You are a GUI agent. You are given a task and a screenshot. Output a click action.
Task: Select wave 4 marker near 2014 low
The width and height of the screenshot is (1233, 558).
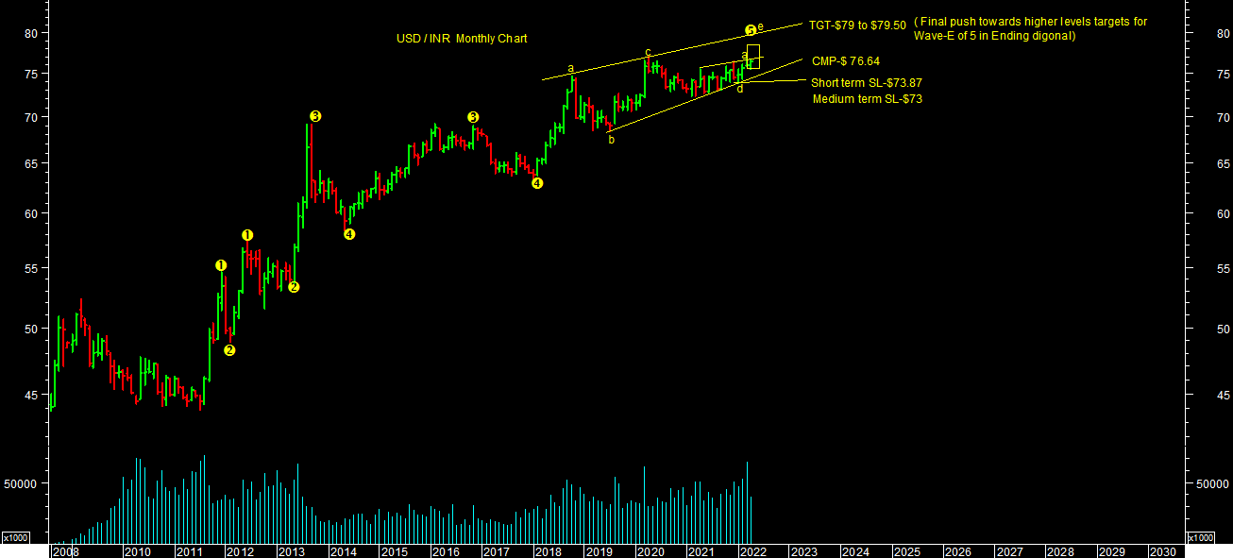click(348, 234)
